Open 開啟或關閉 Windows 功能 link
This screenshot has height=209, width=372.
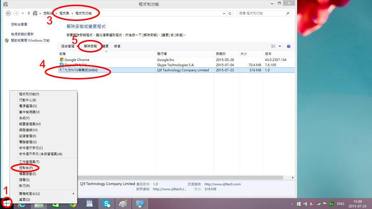[30, 40]
